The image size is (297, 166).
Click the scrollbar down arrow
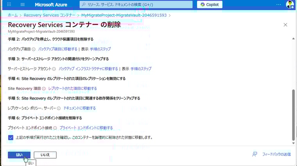293,143
